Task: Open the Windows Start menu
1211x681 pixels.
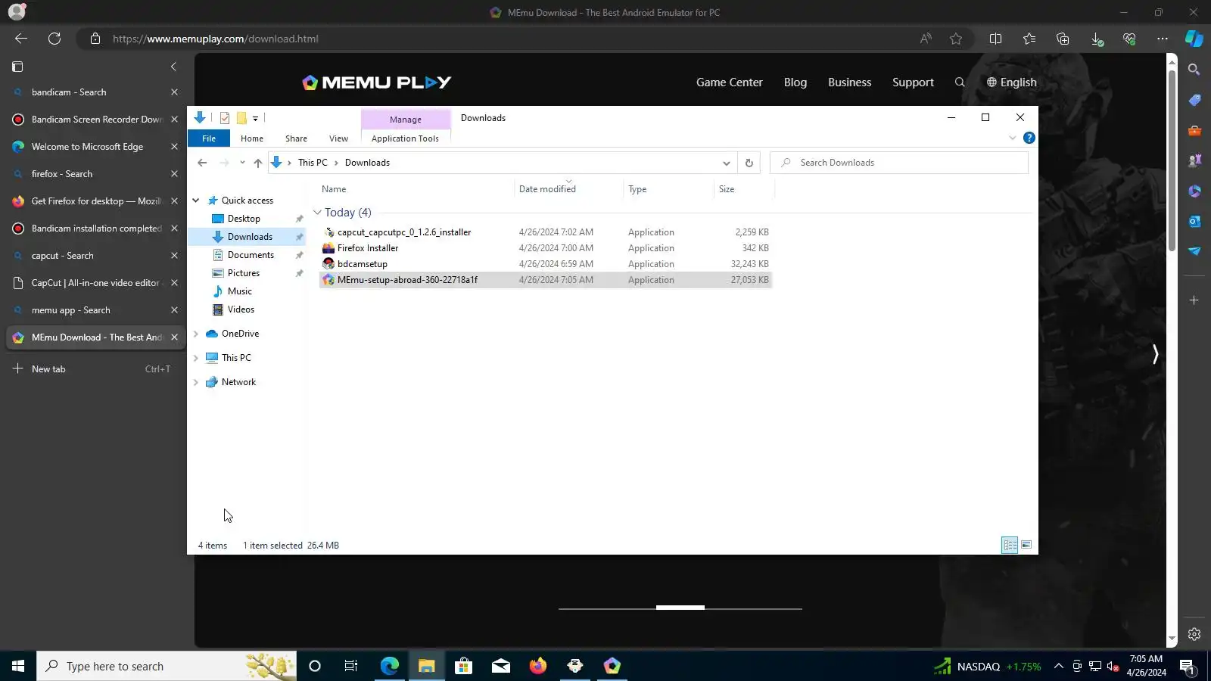Action: click(x=18, y=666)
